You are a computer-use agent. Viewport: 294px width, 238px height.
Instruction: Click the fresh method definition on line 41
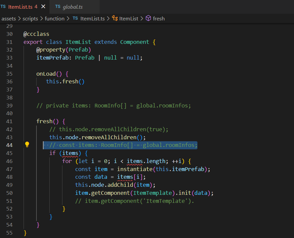pyautogui.click(x=45, y=121)
